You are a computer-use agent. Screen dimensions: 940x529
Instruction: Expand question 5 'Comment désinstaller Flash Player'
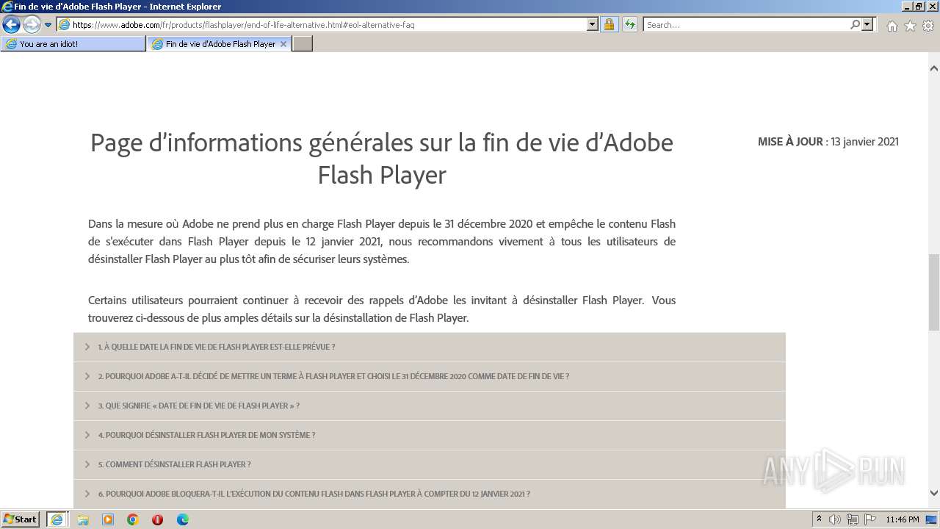(430, 464)
